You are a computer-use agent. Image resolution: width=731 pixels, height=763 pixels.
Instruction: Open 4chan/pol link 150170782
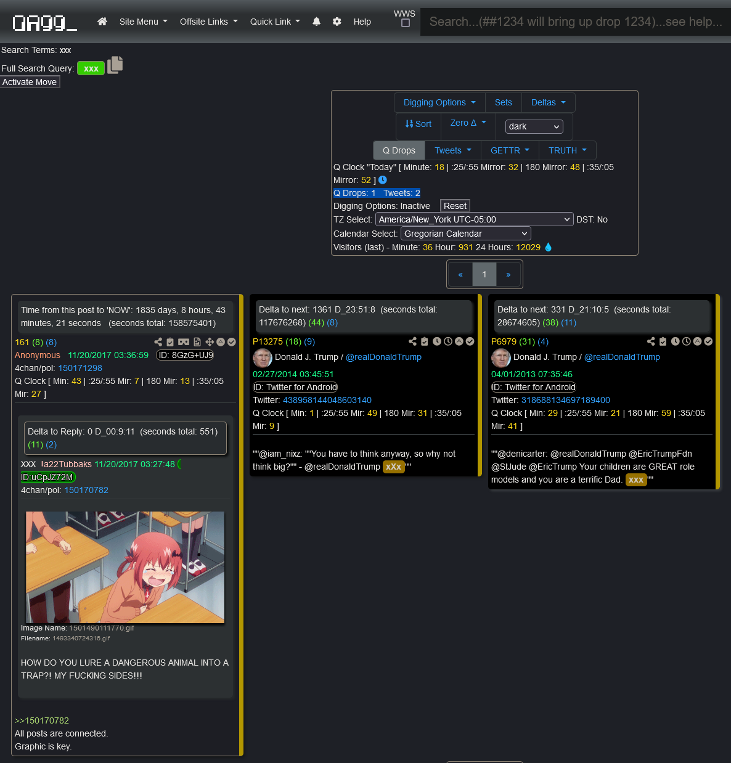click(86, 490)
